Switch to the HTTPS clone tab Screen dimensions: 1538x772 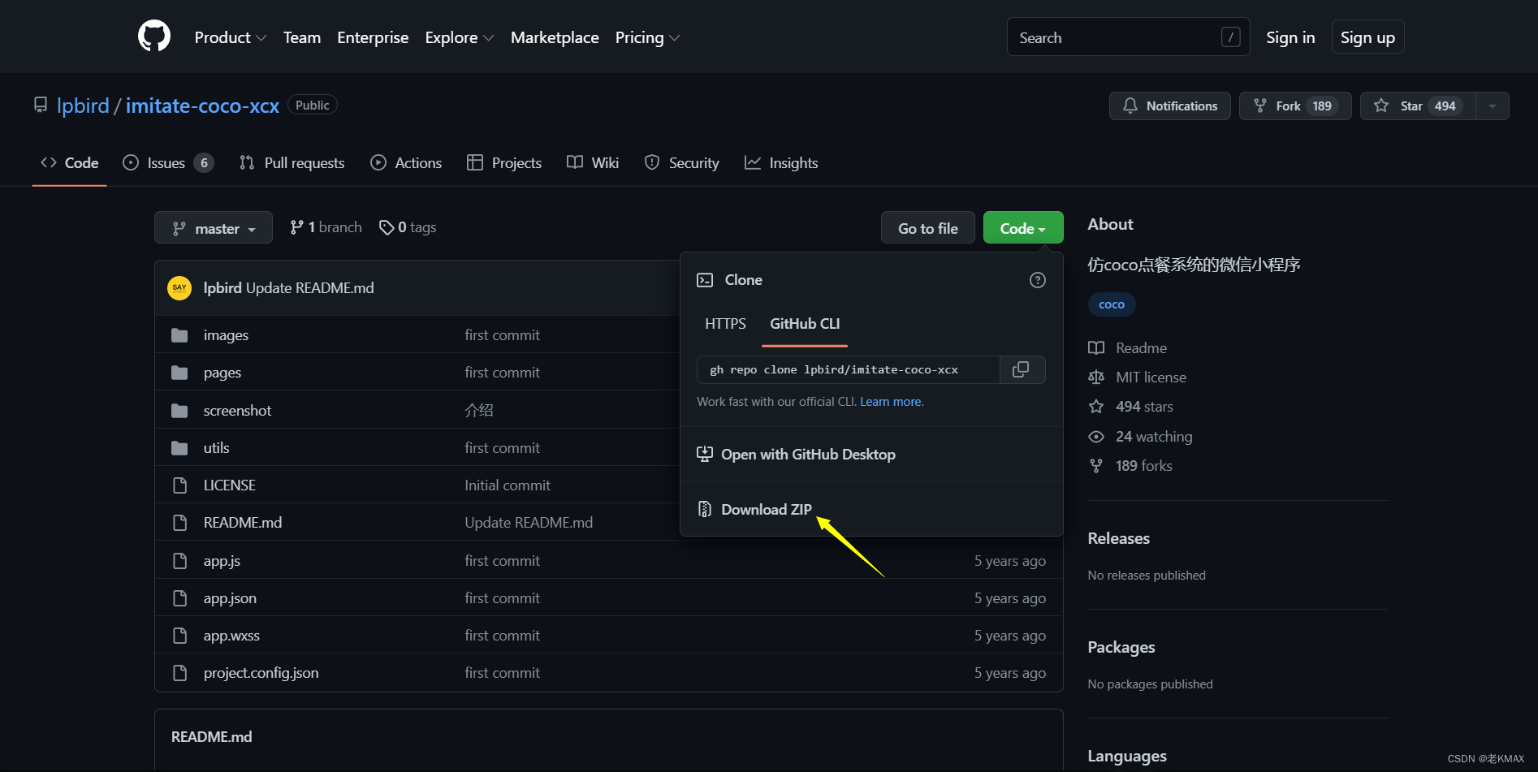[725, 324]
